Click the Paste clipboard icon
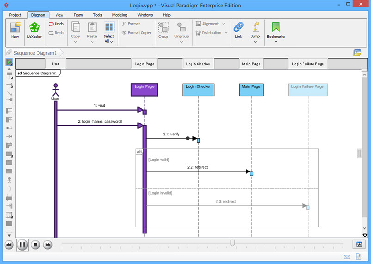The height and width of the screenshot is (264, 371). [92, 27]
